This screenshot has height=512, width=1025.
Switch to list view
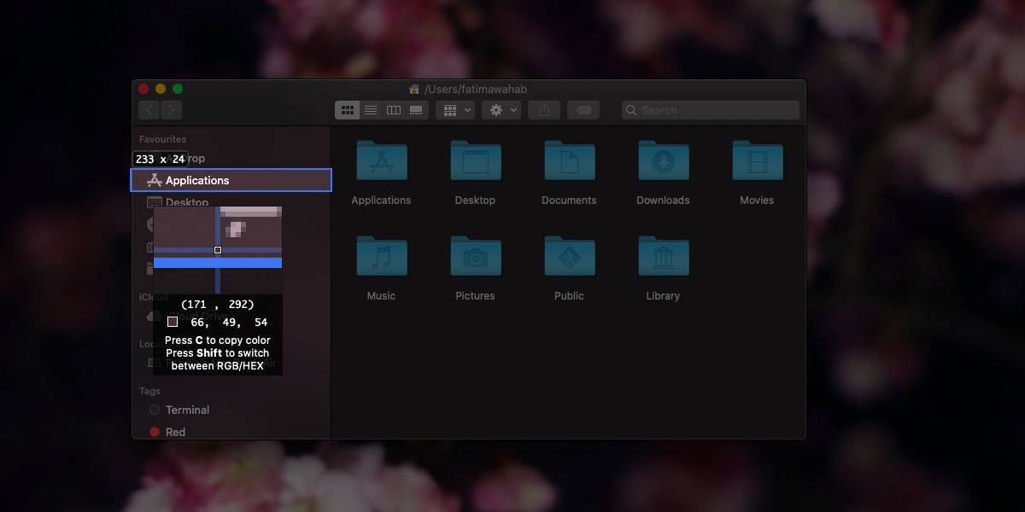(371, 110)
